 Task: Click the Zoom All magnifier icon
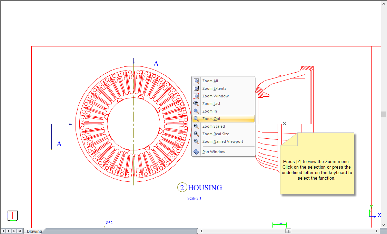pyautogui.click(x=196, y=81)
